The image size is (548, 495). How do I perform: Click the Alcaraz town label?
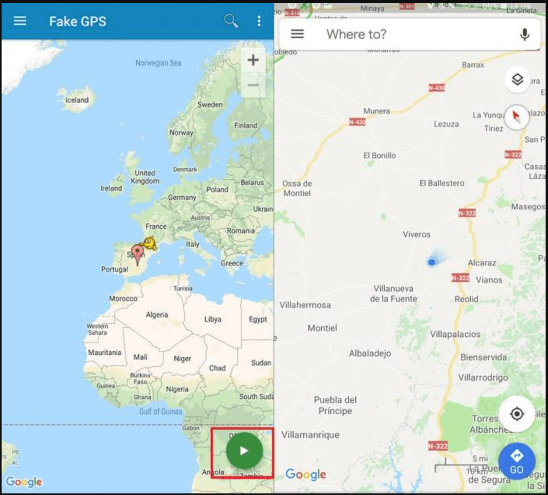tap(482, 263)
